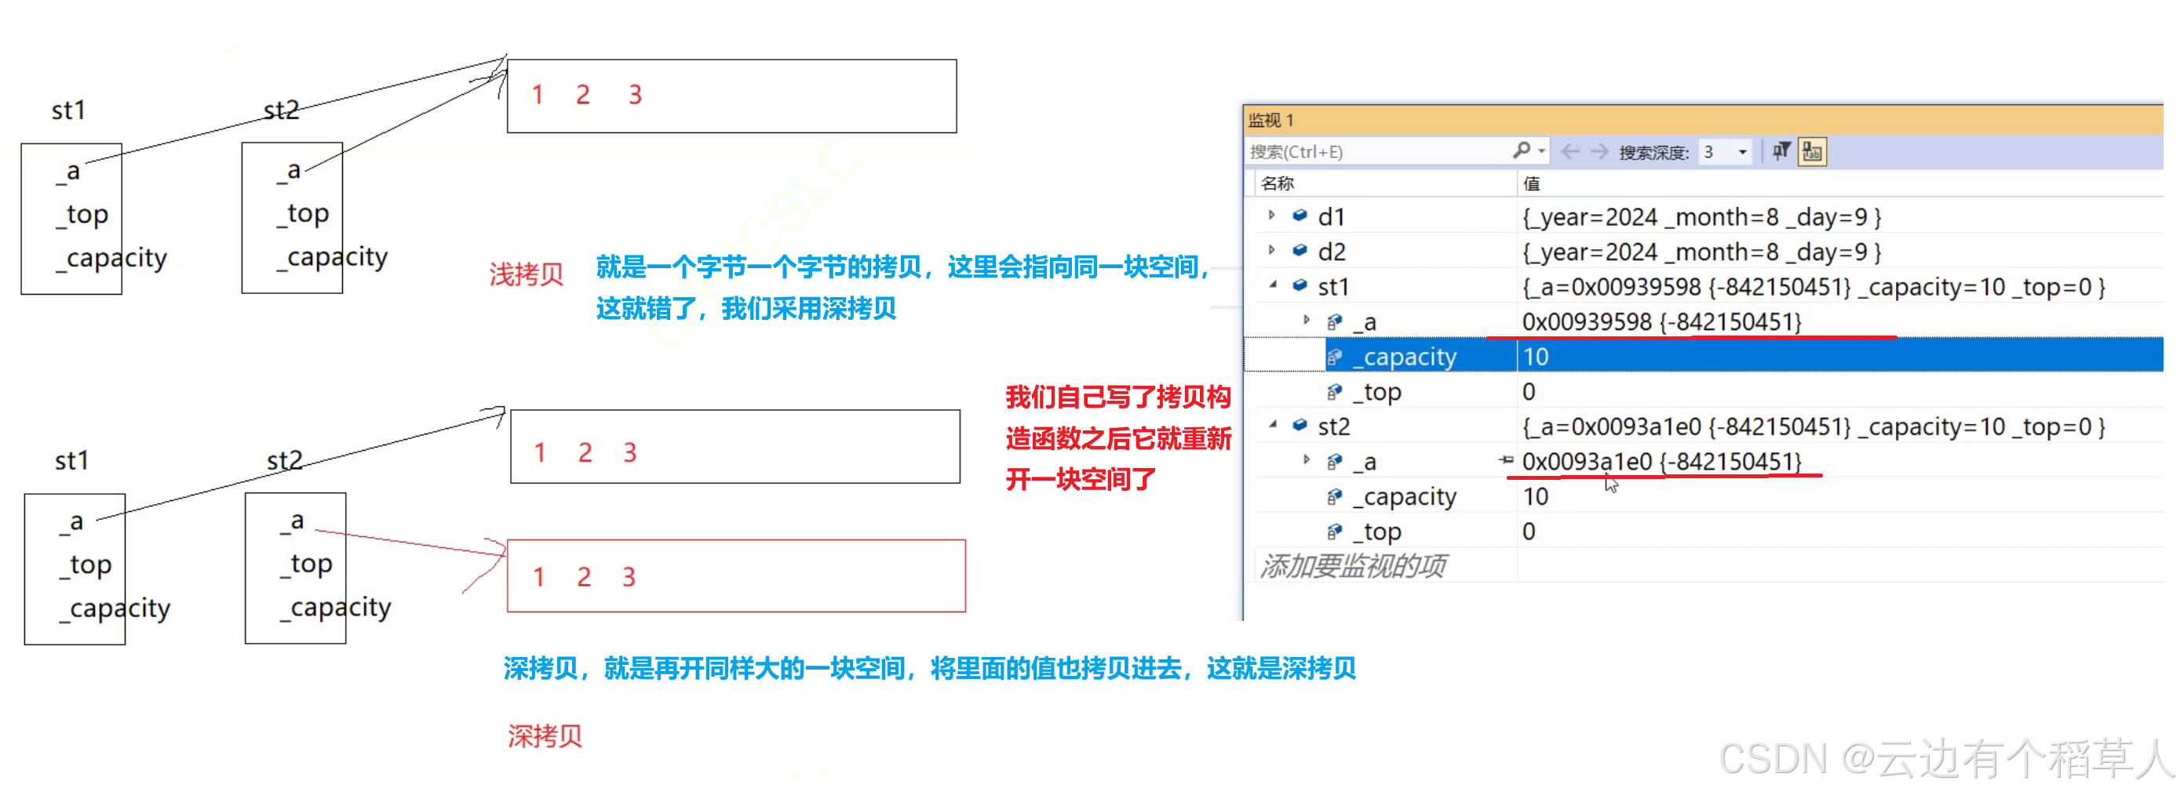Click the value 0 of st1's _top

(x=1529, y=391)
